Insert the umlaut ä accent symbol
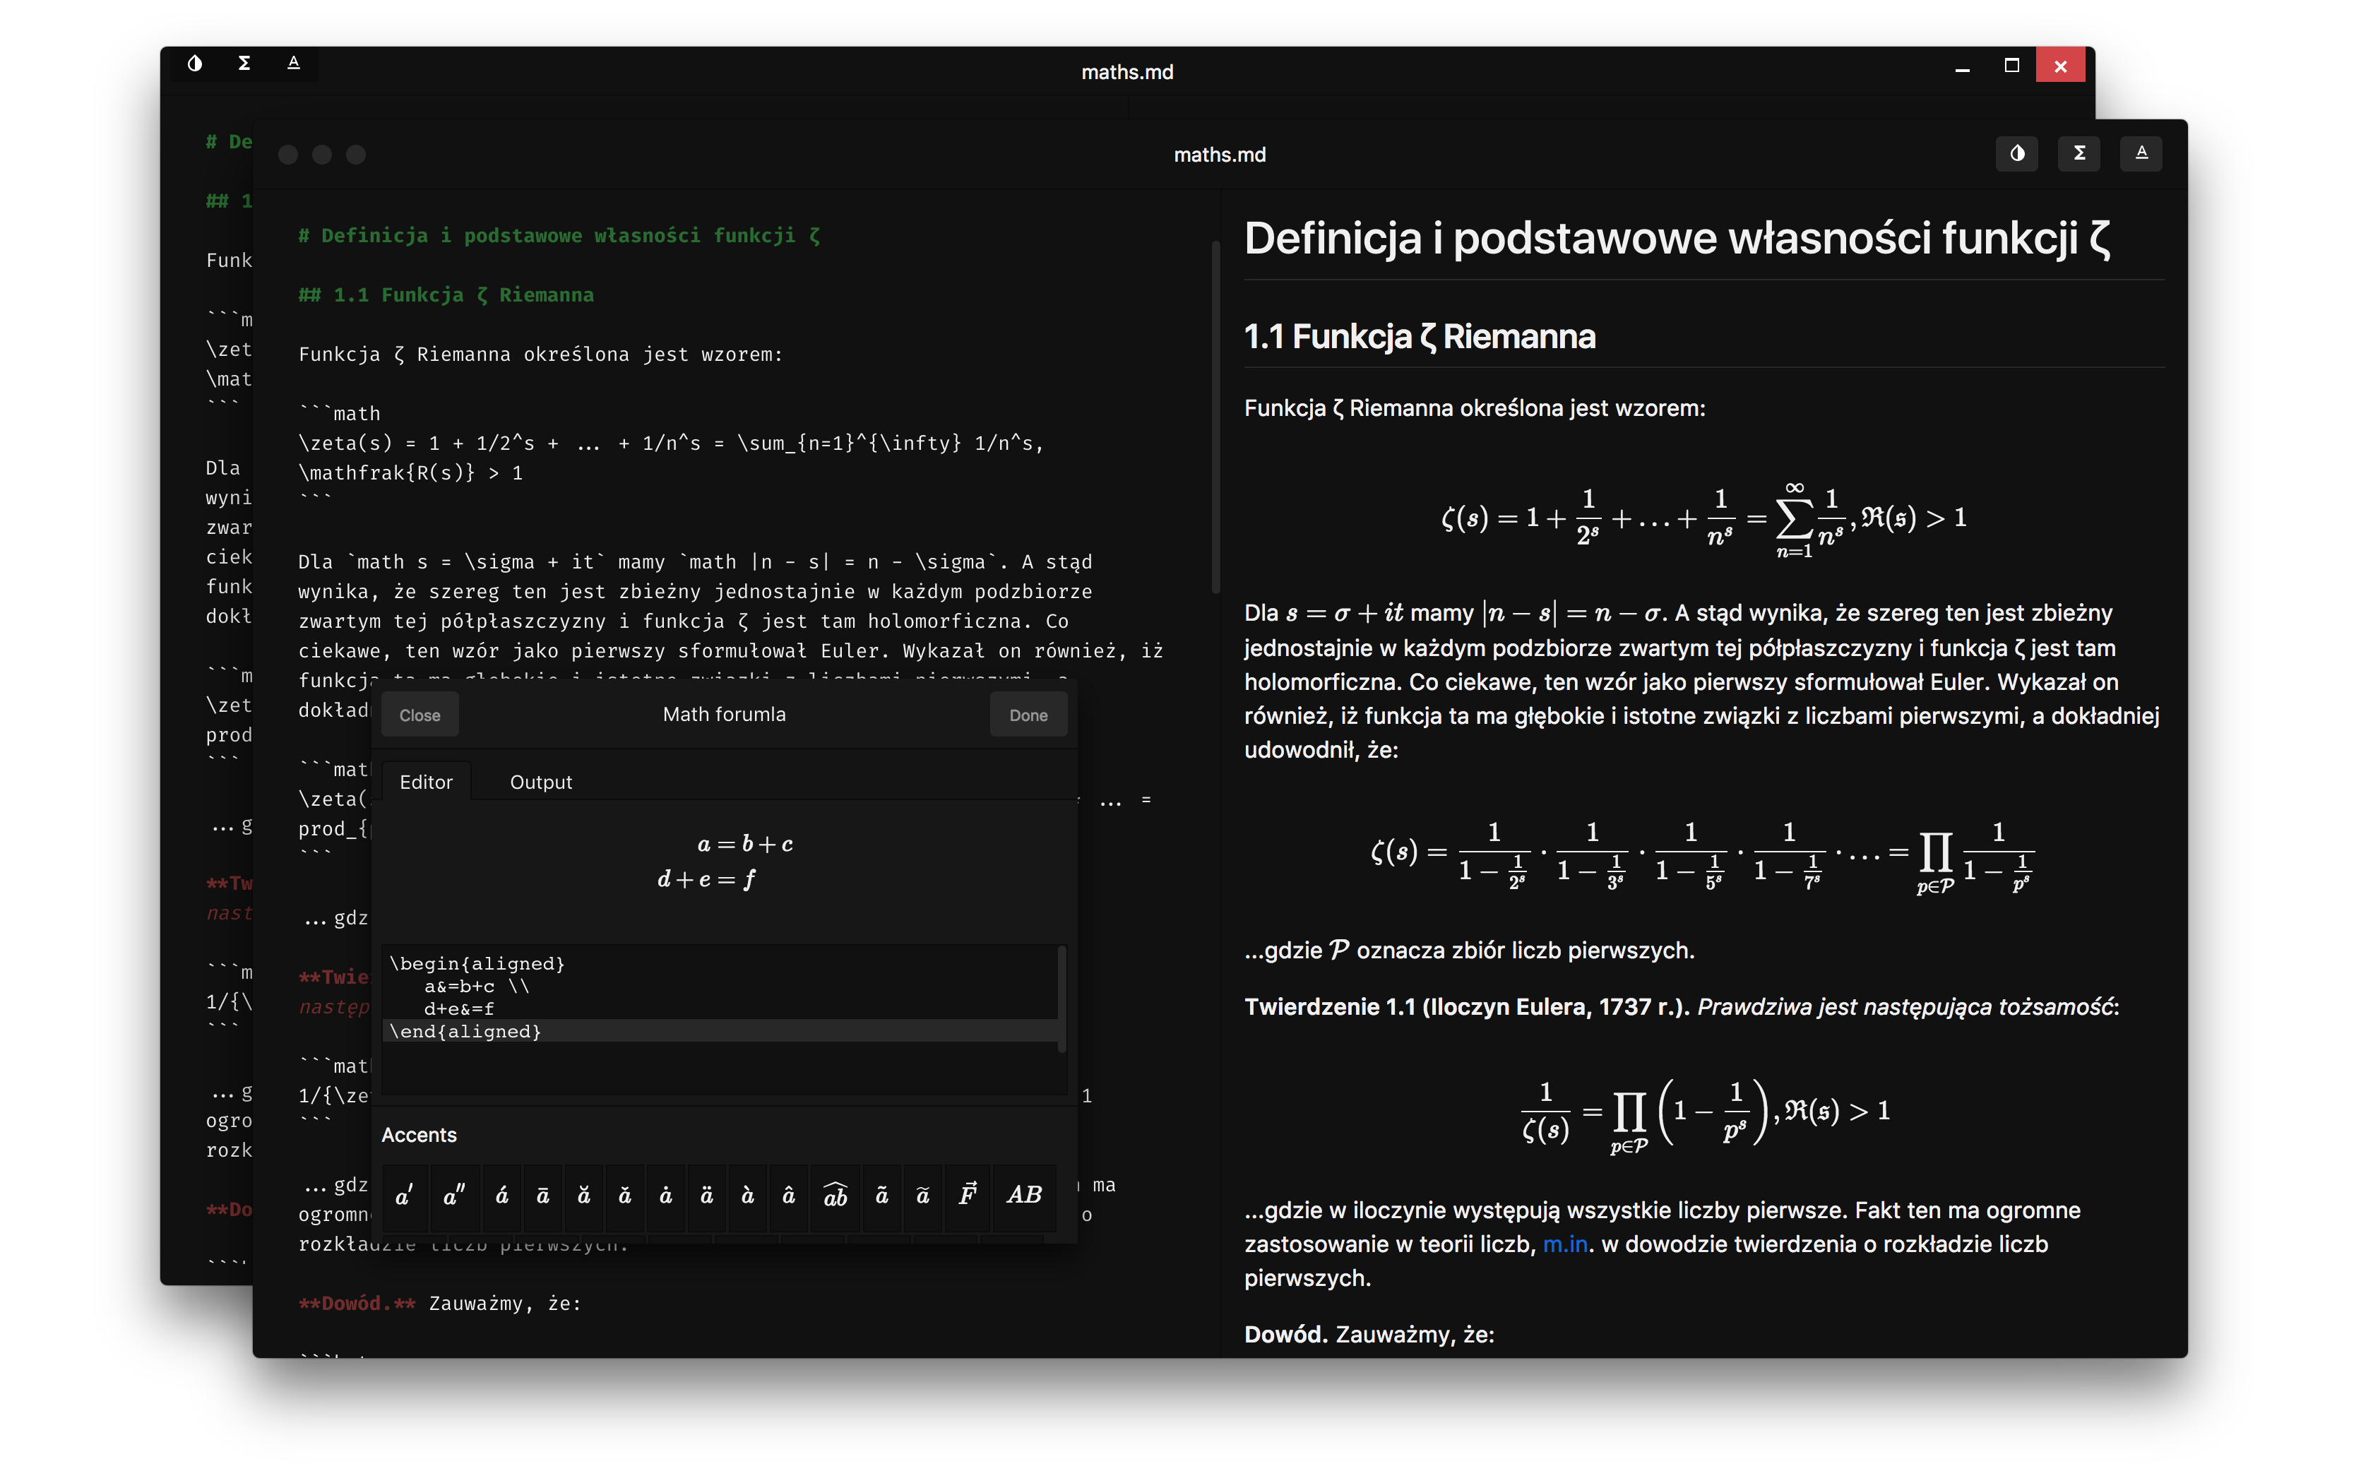2373x1483 pixels. pyautogui.click(x=706, y=1196)
